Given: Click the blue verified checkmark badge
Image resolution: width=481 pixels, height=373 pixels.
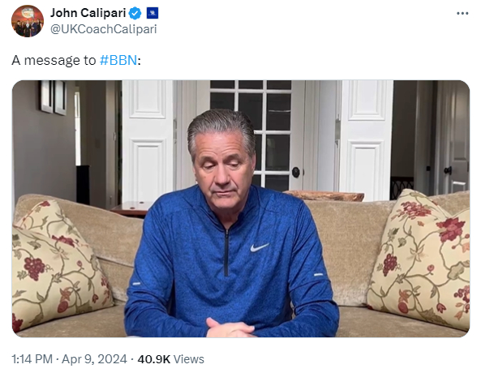Looking at the screenshot, I should 135,14.
